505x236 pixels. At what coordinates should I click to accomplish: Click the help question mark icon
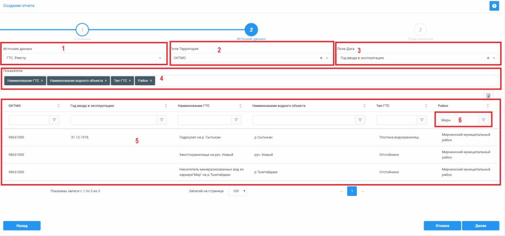(494, 6)
